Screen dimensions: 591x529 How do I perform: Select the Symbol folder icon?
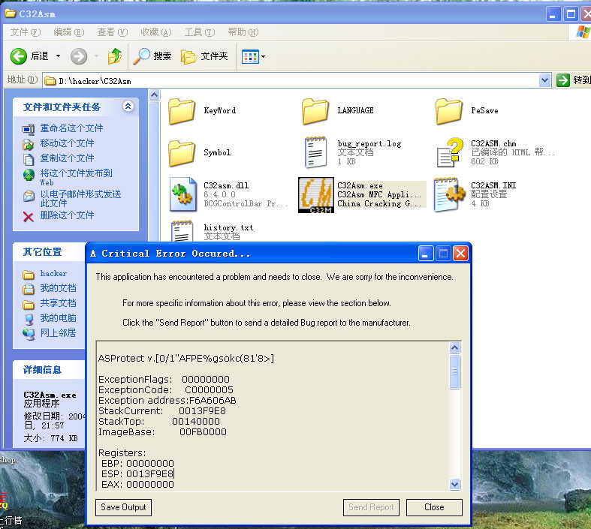click(182, 153)
